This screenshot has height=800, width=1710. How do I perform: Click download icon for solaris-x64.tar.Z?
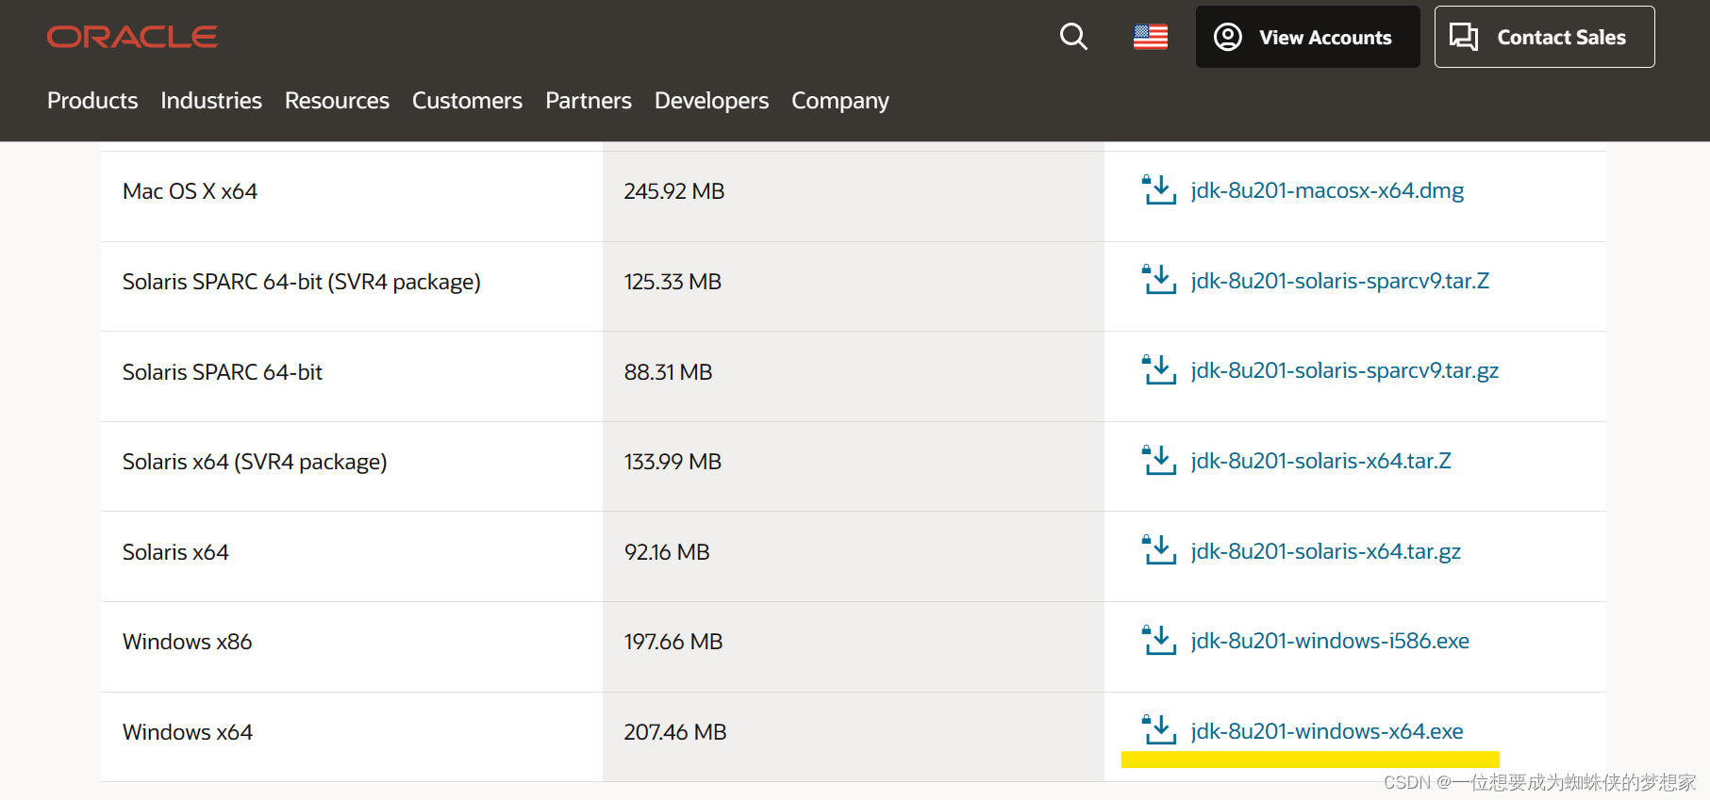click(x=1159, y=461)
